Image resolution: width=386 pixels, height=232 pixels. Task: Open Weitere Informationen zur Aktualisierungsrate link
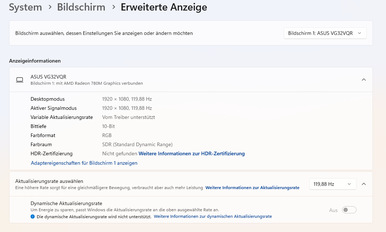click(x=252, y=188)
